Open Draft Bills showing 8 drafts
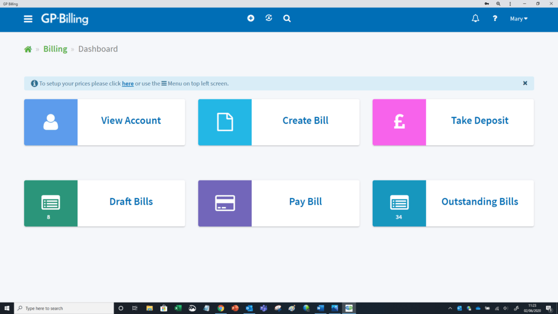Image resolution: width=558 pixels, height=314 pixels. [104, 202]
